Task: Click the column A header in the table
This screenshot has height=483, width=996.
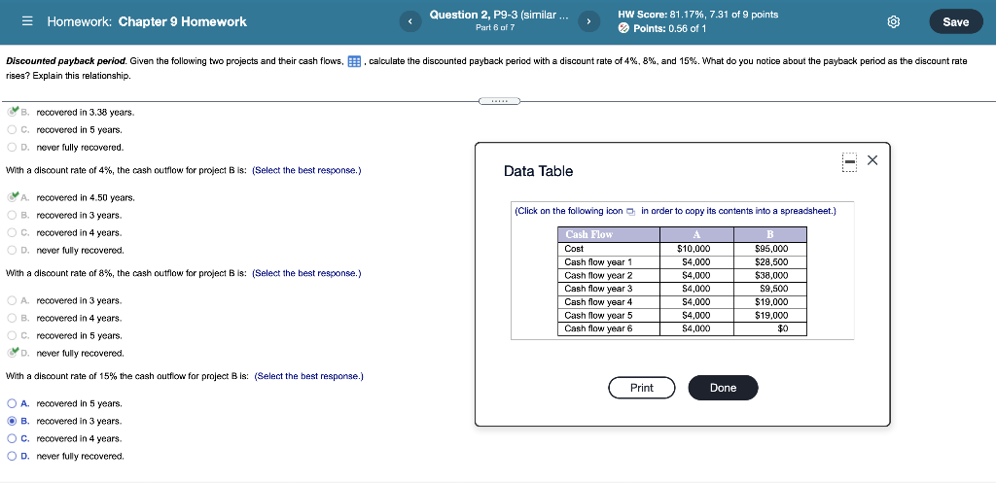Action: pyautogui.click(x=696, y=235)
